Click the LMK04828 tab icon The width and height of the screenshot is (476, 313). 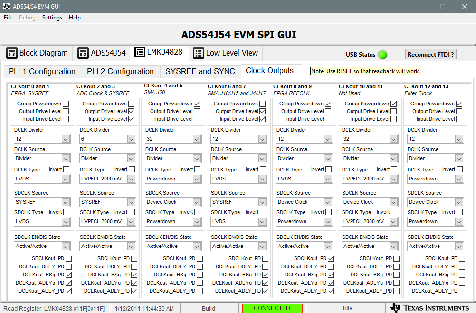[x=140, y=52]
